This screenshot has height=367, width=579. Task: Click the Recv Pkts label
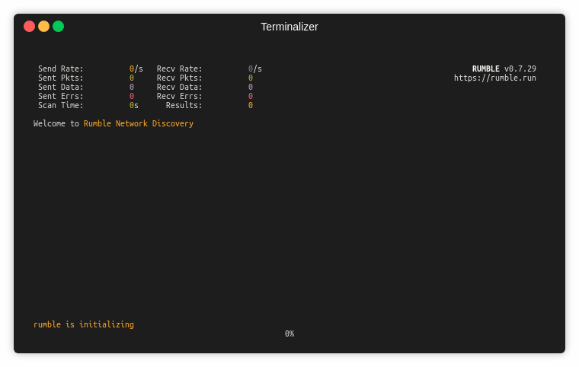click(x=180, y=78)
